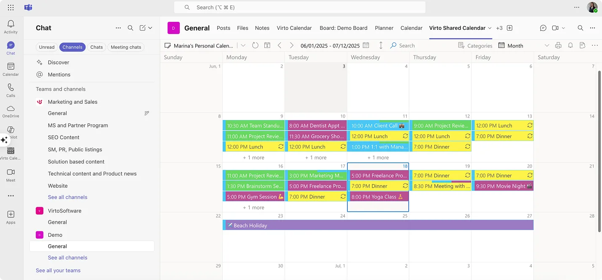Viewport: 602px width, 280px height.
Task: Switch to the Posts tab
Action: [x=223, y=28]
